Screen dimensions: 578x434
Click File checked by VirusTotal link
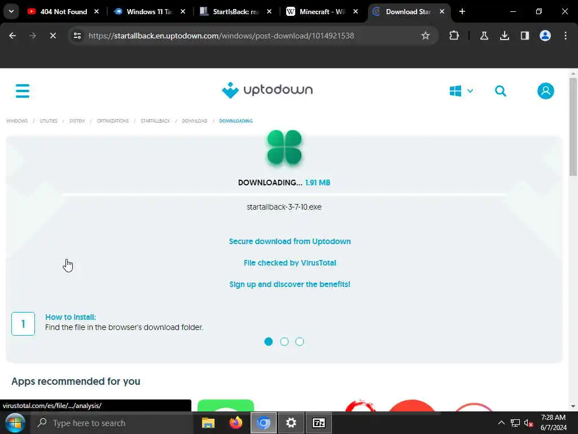tap(290, 263)
